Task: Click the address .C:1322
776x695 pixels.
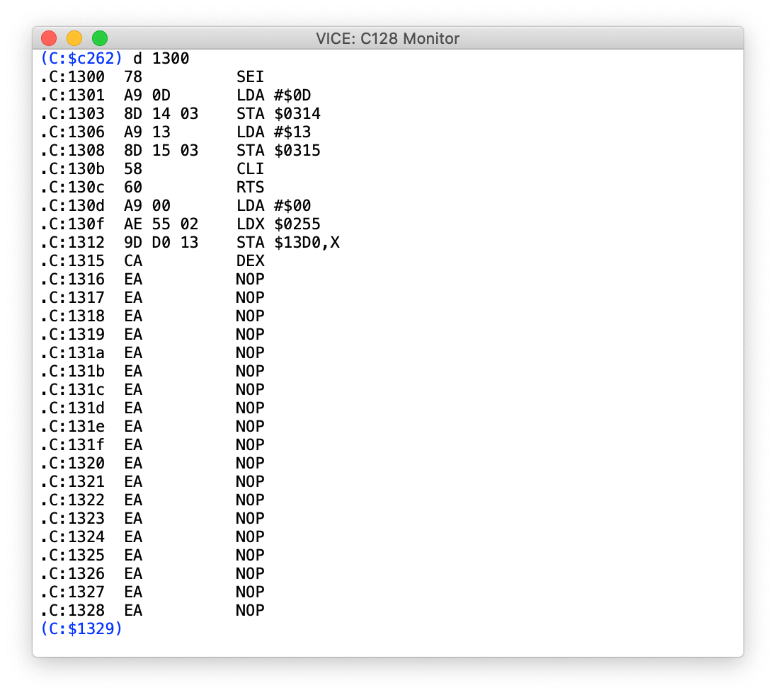Action: (x=73, y=500)
